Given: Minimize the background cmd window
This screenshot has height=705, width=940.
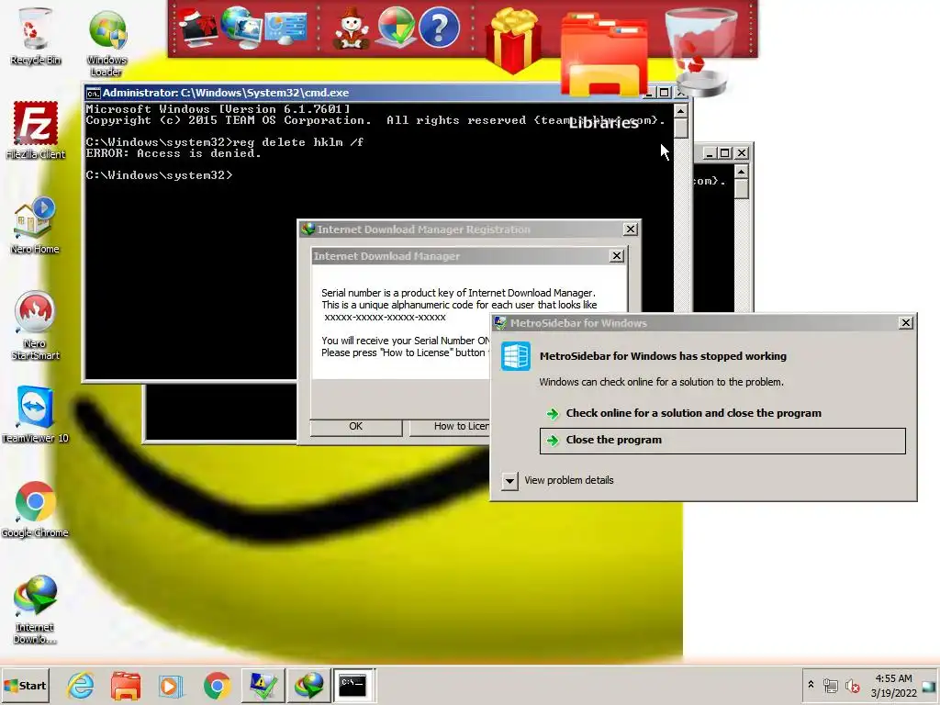Looking at the screenshot, I should [710, 153].
